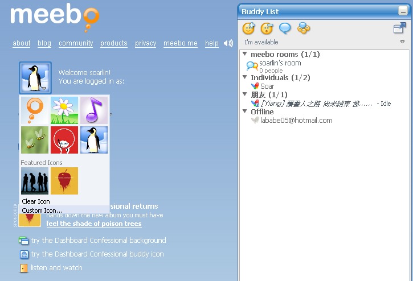The image size is (413, 281).
Task: Open the privacy link
Action: coord(145,43)
